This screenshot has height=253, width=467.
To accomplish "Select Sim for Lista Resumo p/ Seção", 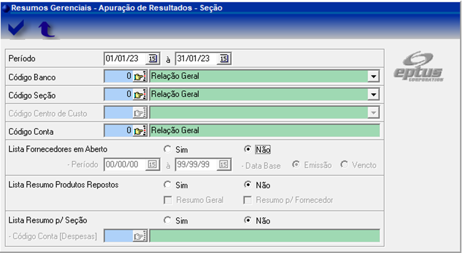I will [x=168, y=221].
